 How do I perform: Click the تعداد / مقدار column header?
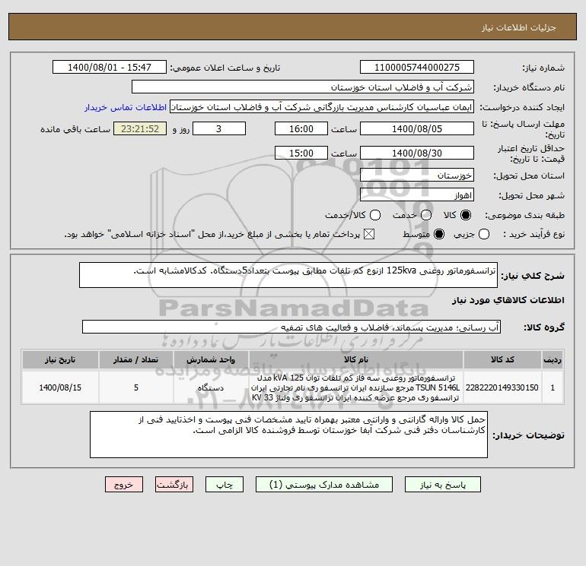point(136,359)
